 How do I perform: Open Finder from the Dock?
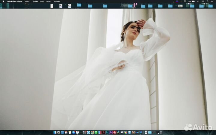coord(55,132)
